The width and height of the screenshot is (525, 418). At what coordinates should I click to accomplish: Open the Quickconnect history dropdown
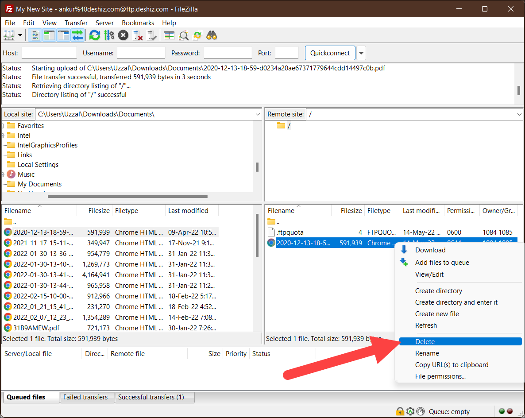click(361, 53)
